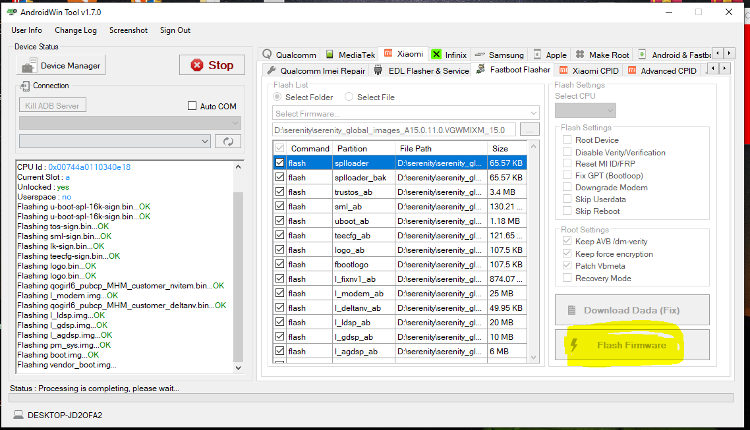
Task: Click the refresh COM port icon
Action: click(228, 141)
